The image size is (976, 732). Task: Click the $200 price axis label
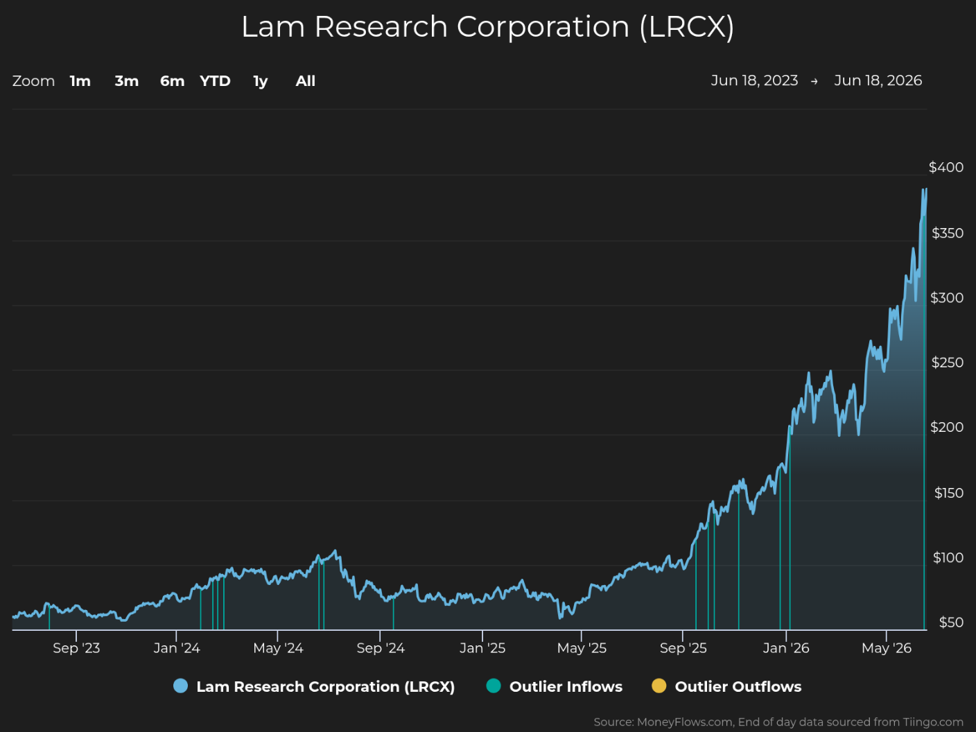point(947,427)
